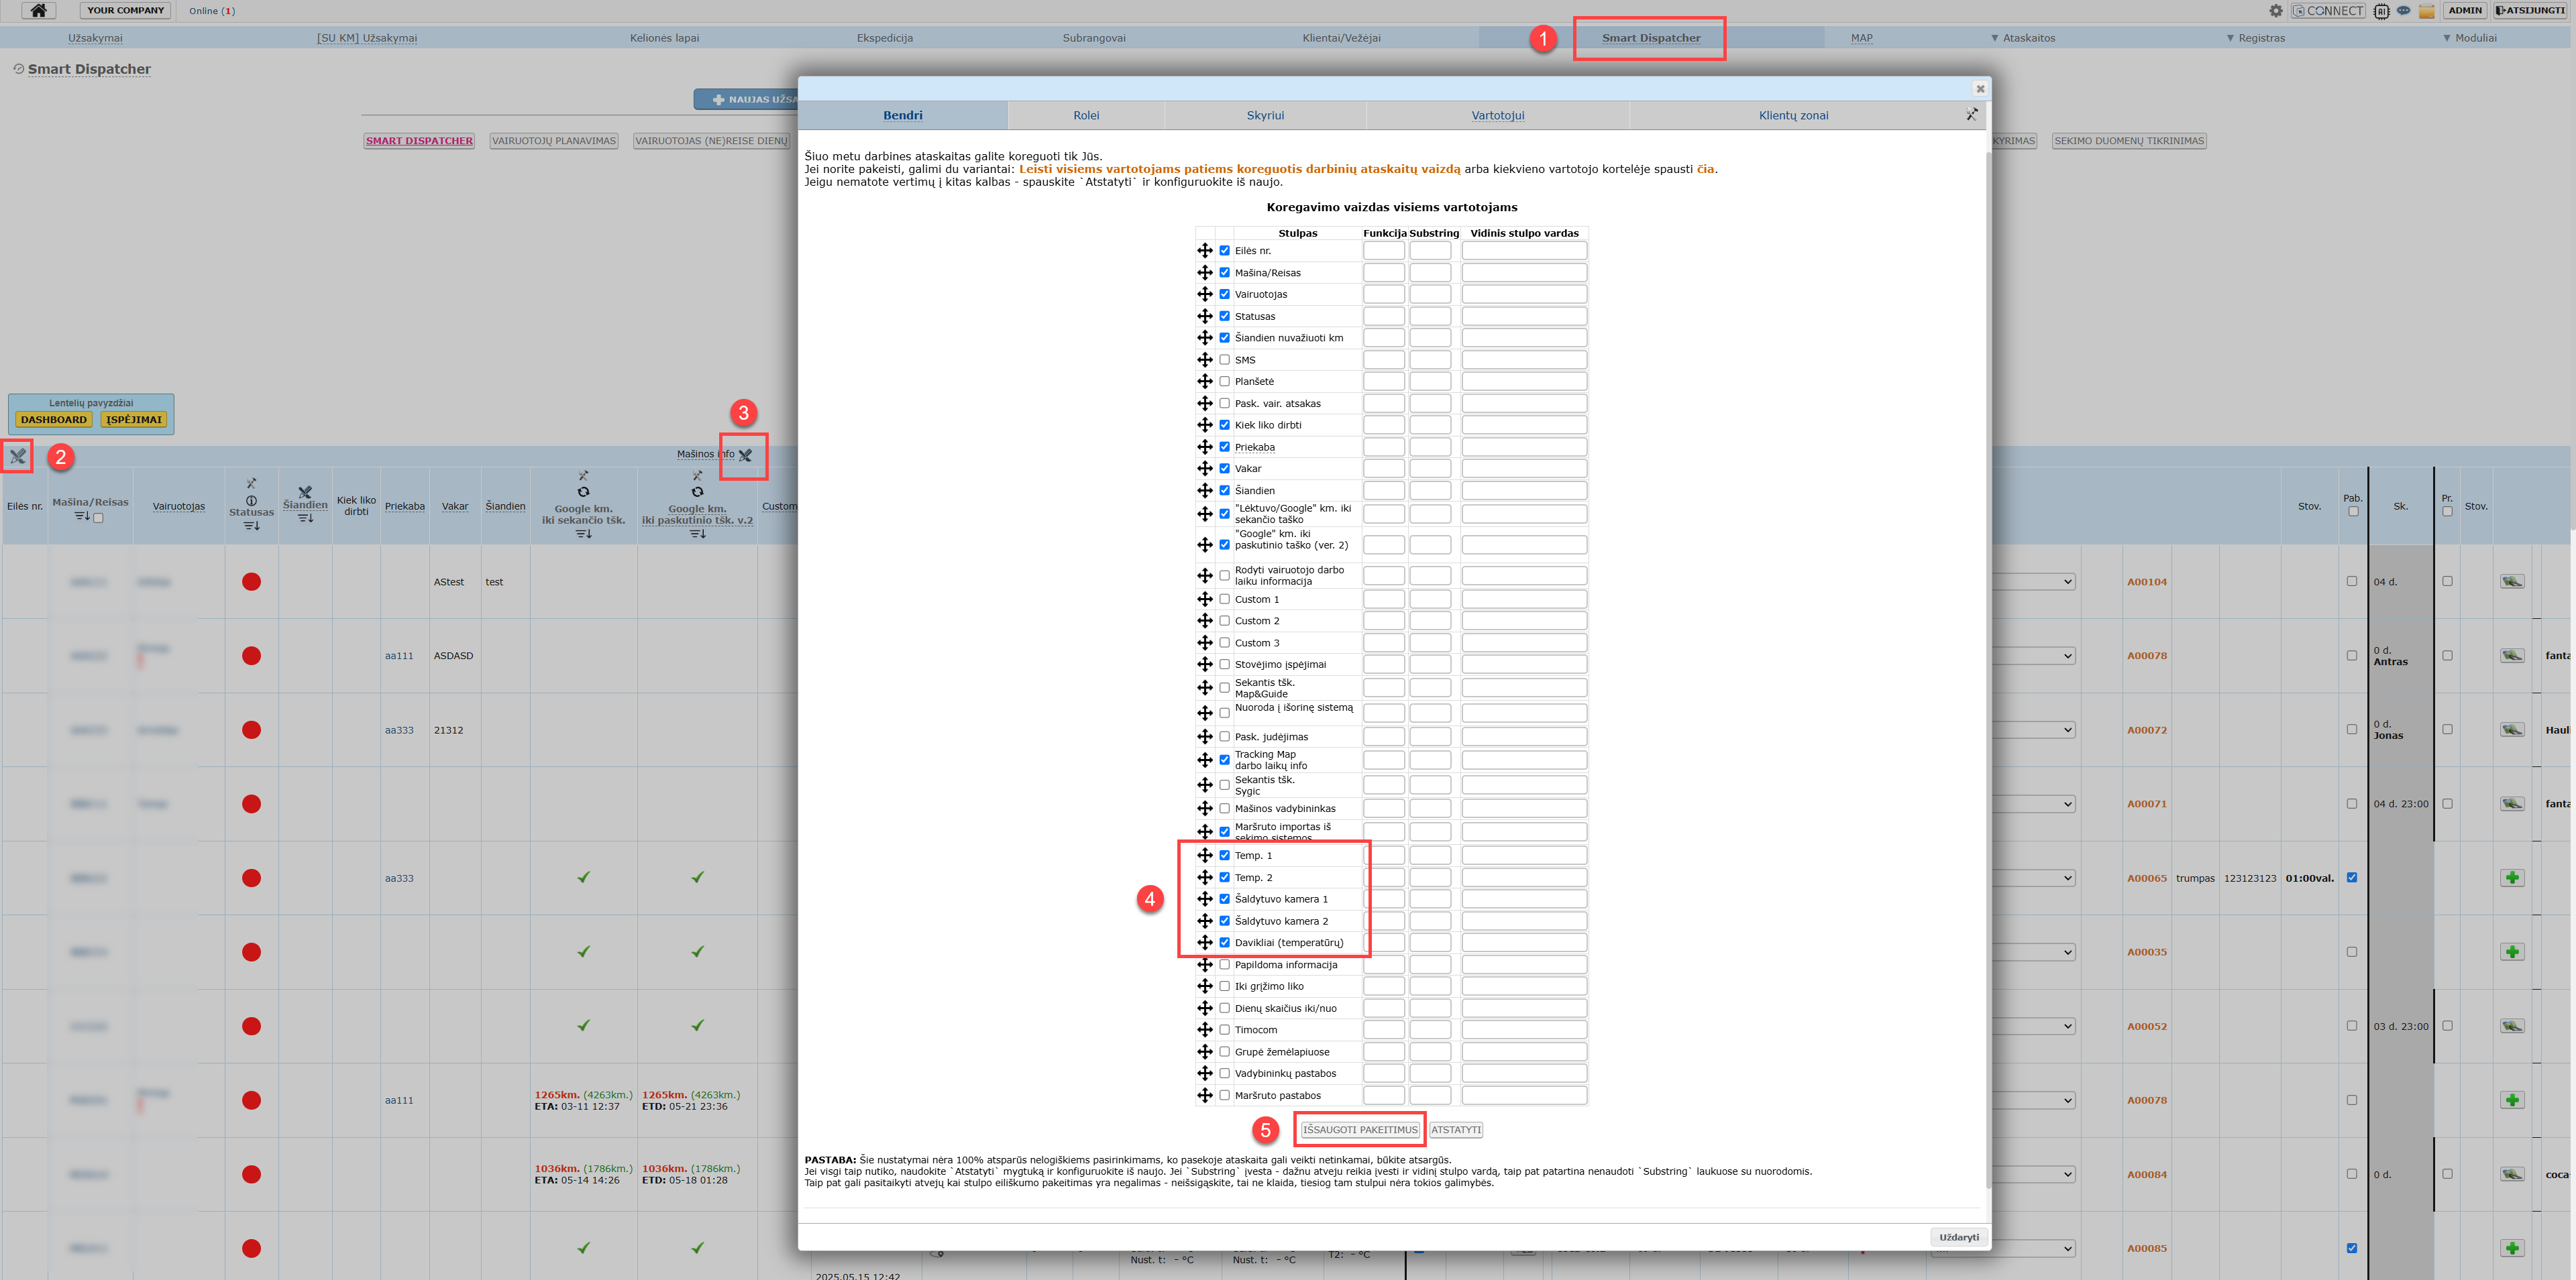Open the Ekspedicija menu item

pyautogui.click(x=884, y=38)
